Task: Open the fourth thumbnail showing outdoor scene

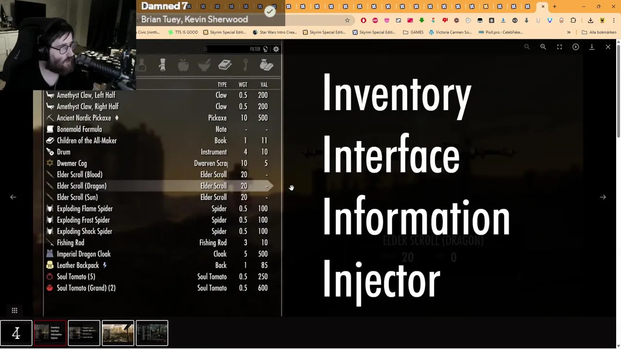Action: 118,333
